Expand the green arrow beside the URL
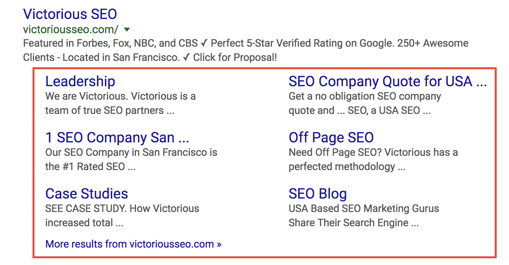 [127, 29]
